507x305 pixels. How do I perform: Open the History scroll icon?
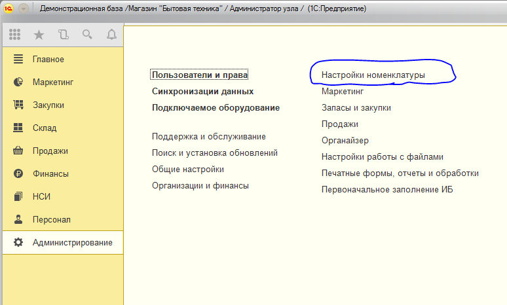click(64, 35)
